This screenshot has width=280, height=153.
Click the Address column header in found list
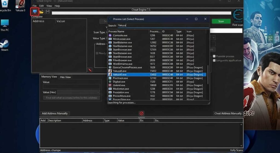[x=43, y=21]
